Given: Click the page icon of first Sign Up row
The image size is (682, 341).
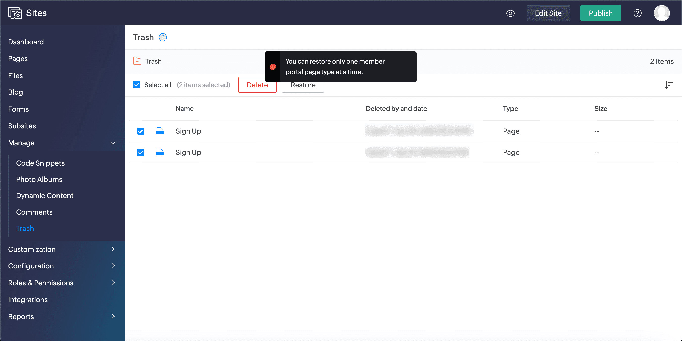Looking at the screenshot, I should coord(160,131).
